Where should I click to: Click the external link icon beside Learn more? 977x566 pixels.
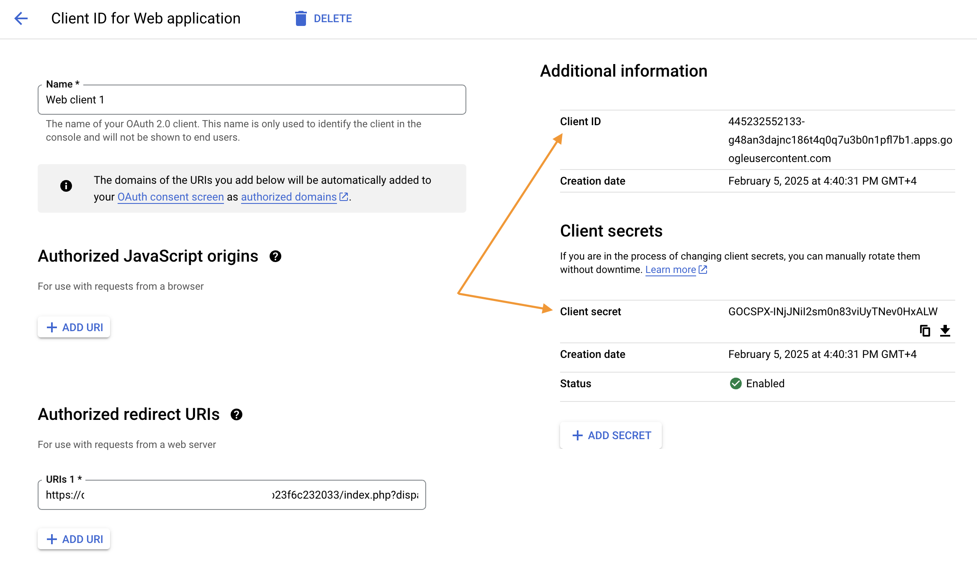[703, 270]
